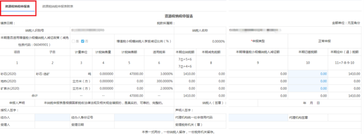The image size is (364, 134).
Task: Tick the 是 checkbox for 减征政策
Action: (x=73, y=41)
